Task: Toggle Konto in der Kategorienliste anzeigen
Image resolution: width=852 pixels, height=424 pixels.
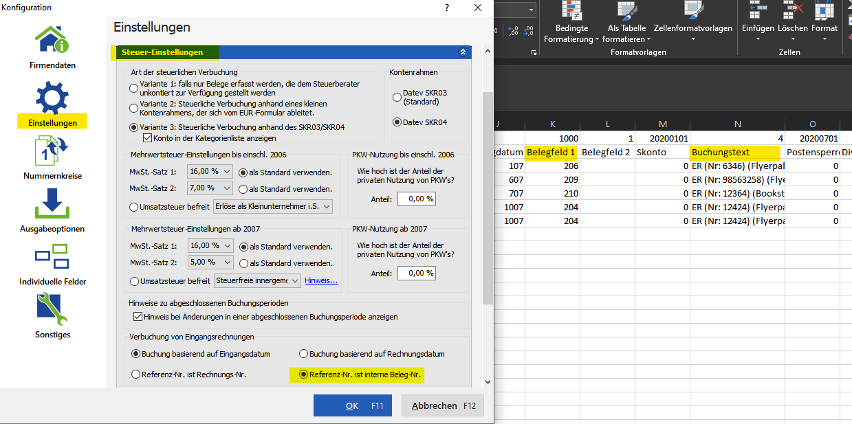Action: [x=147, y=137]
